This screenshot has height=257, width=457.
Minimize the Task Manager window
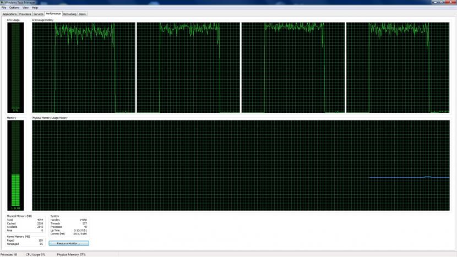pyautogui.click(x=436, y=2)
